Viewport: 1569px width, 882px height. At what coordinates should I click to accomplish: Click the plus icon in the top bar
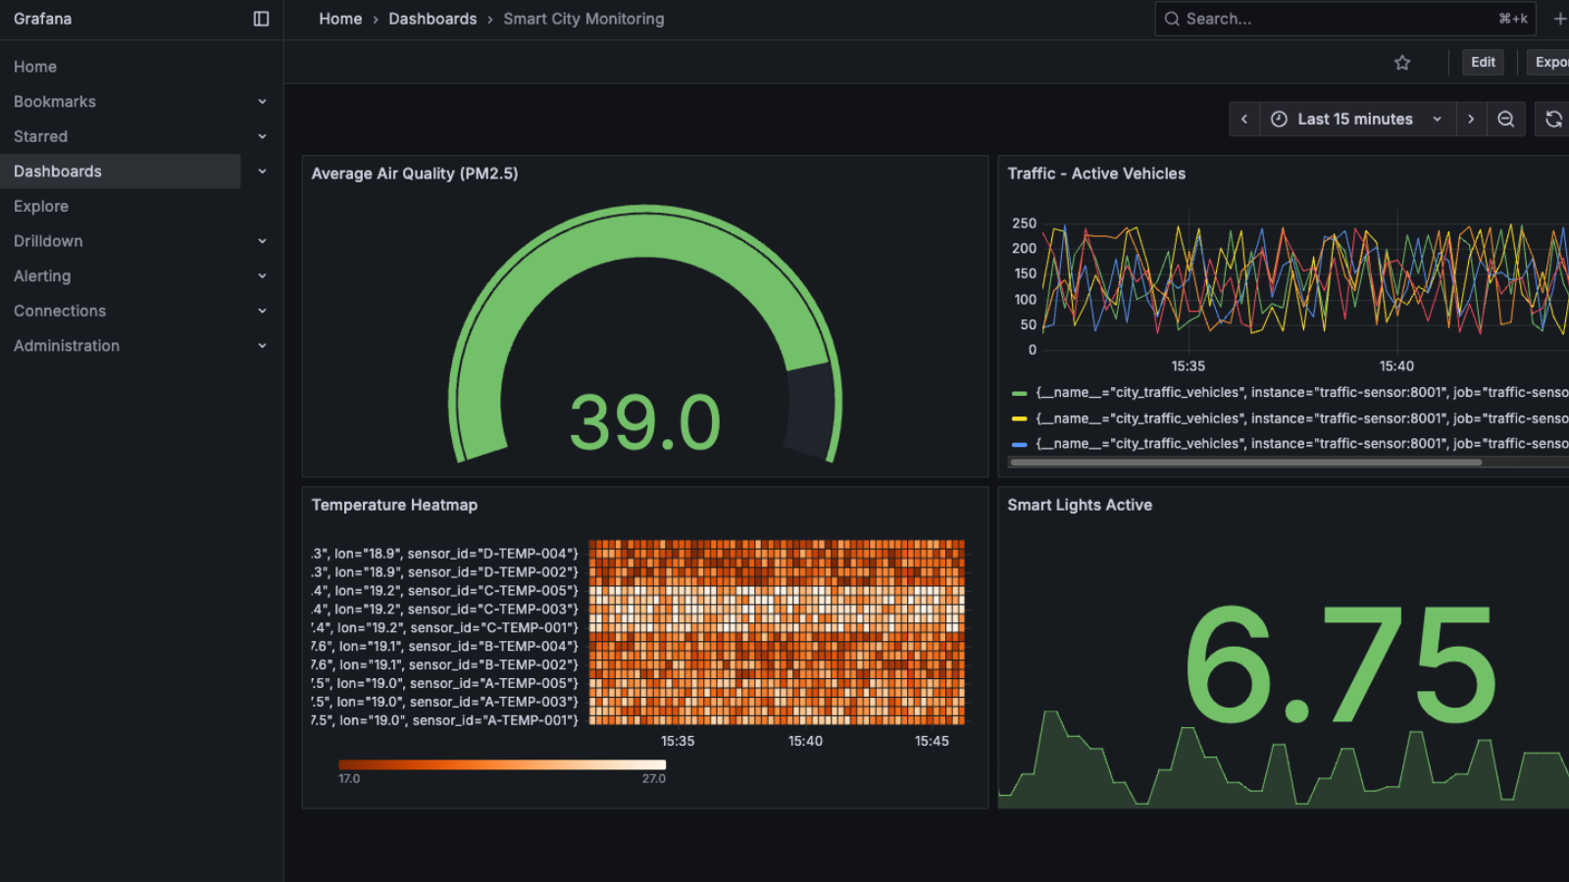coord(1559,19)
